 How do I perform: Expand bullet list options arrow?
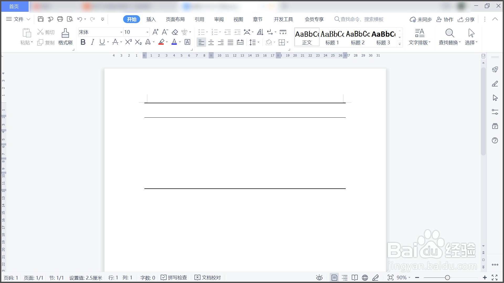point(207,32)
